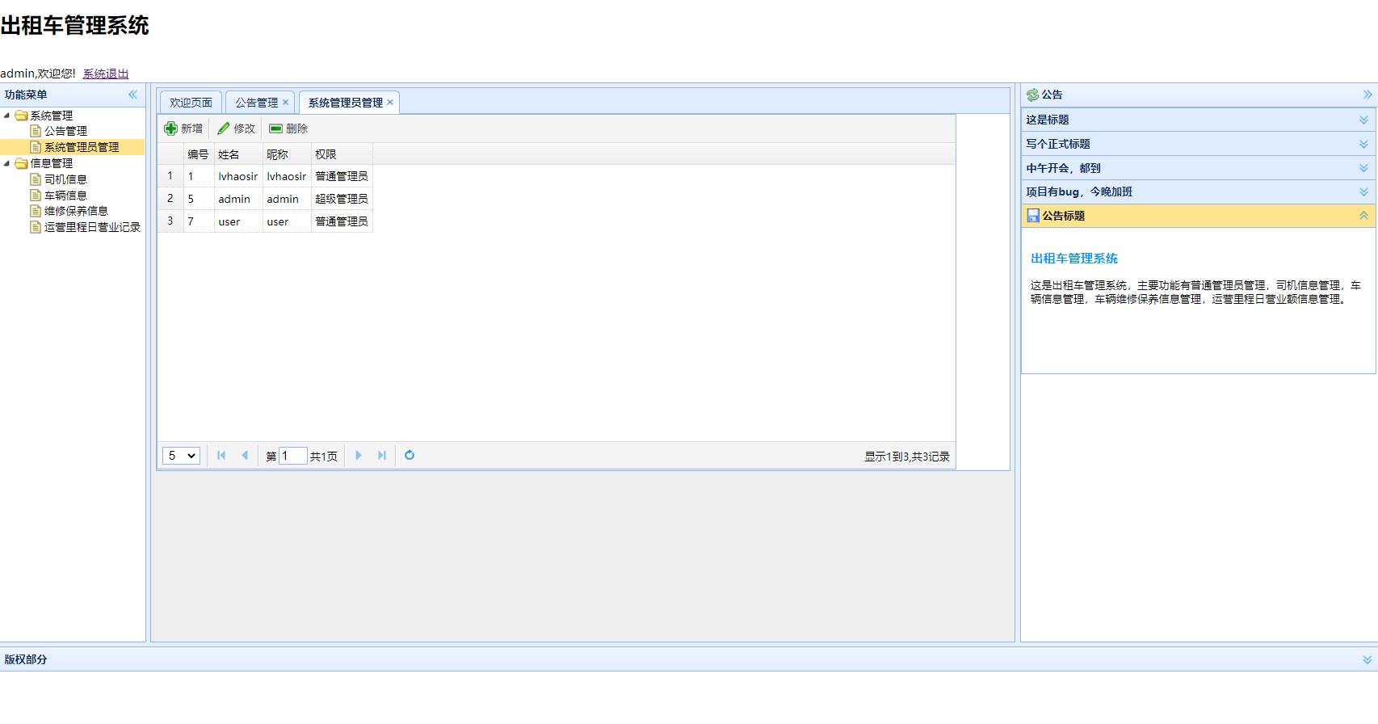This screenshot has height=724, width=1378.
Task: Click the save icon beside 公告标题
Action: click(x=1033, y=216)
